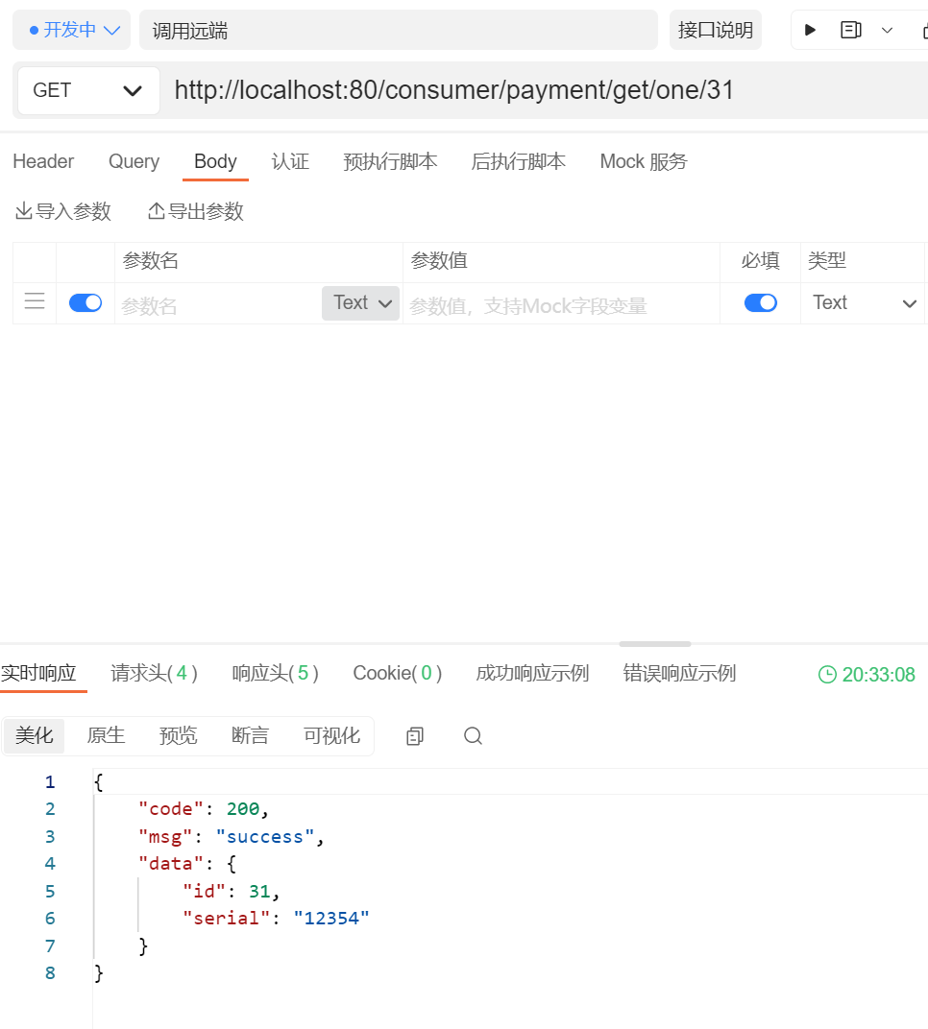Open the 预执行脚本 tab
The image size is (928, 1029).
pos(390,161)
